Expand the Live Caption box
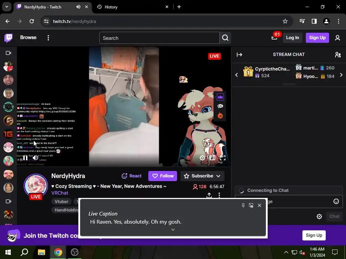This screenshot has width=346, height=259. (x=173, y=230)
